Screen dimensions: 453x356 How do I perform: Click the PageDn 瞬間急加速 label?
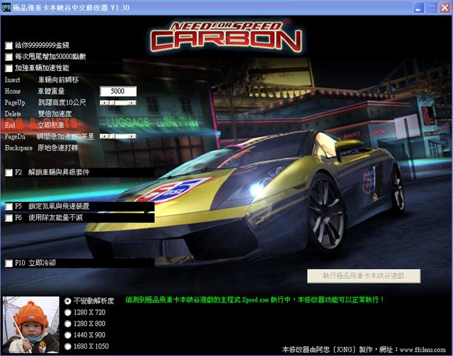pos(49,136)
